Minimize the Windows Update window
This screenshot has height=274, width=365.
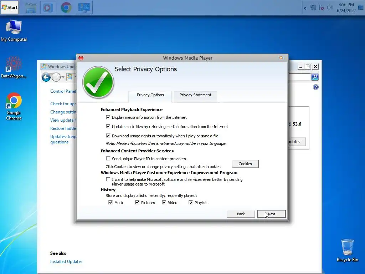(300, 67)
